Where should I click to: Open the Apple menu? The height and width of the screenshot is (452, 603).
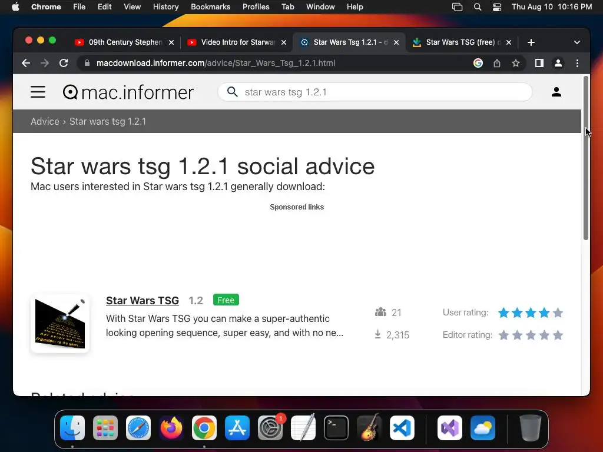[15, 7]
